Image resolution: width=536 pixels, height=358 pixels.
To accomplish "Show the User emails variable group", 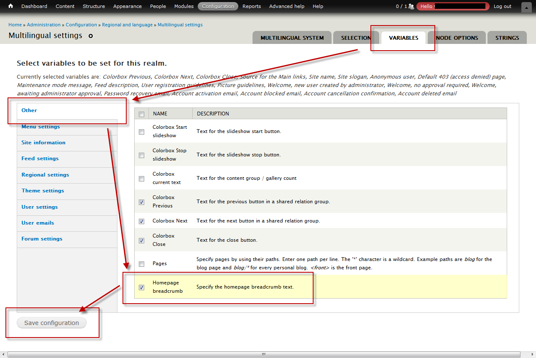I will click(38, 223).
